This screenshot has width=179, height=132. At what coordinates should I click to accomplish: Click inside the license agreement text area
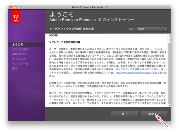(106, 70)
